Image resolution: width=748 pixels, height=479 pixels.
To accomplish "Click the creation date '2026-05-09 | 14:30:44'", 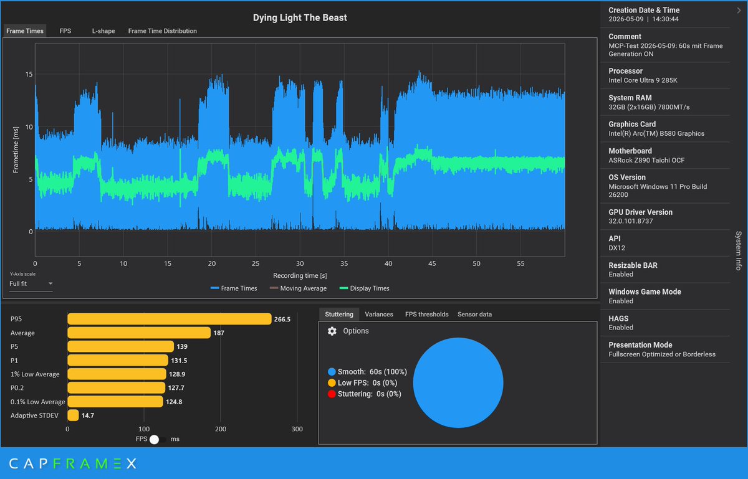I will point(643,19).
